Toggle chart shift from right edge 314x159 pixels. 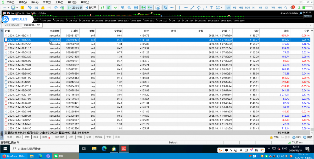coord(150,8)
